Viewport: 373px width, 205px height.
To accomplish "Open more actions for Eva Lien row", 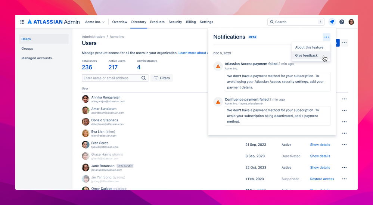I will (x=344, y=133).
